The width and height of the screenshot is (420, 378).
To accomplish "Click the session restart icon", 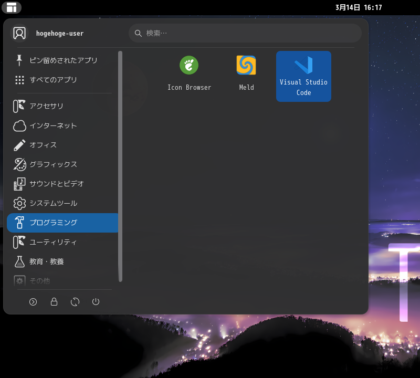I will click(x=75, y=302).
